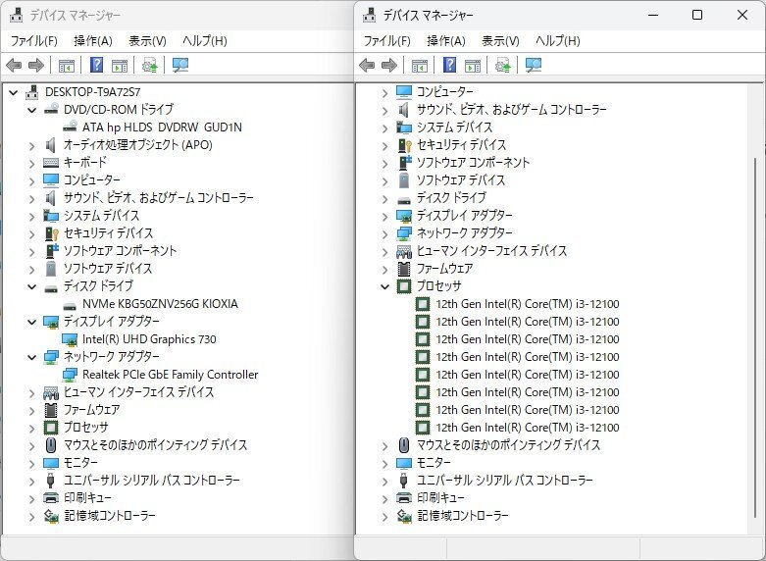
Task: Open 操作(A) menu in left window
Action: point(93,40)
